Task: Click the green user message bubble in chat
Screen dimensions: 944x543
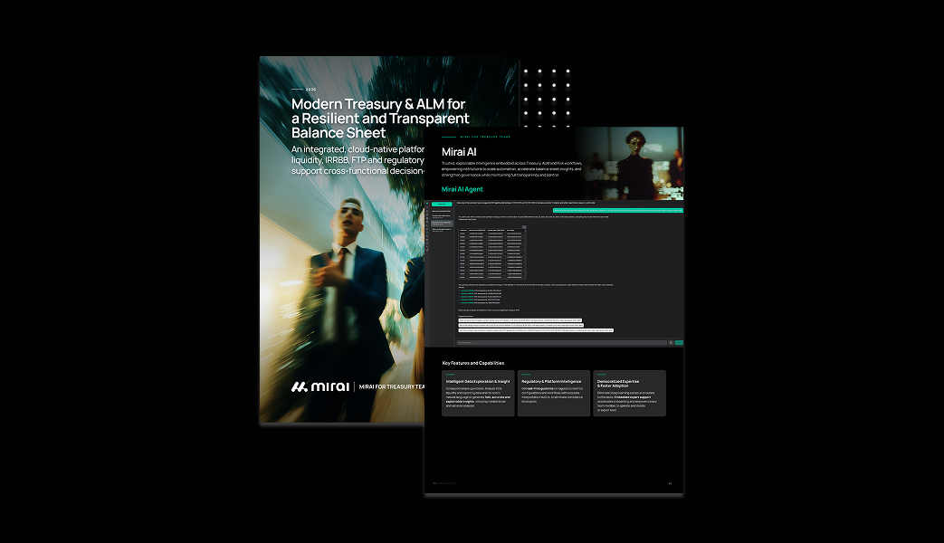Action: (x=617, y=210)
